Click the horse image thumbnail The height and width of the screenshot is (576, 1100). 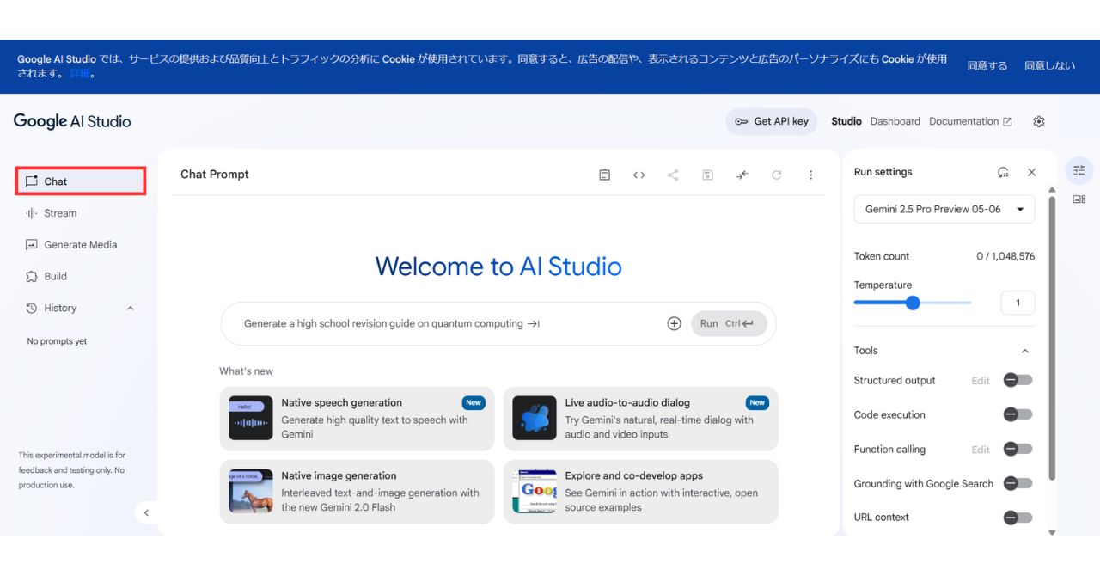251,492
